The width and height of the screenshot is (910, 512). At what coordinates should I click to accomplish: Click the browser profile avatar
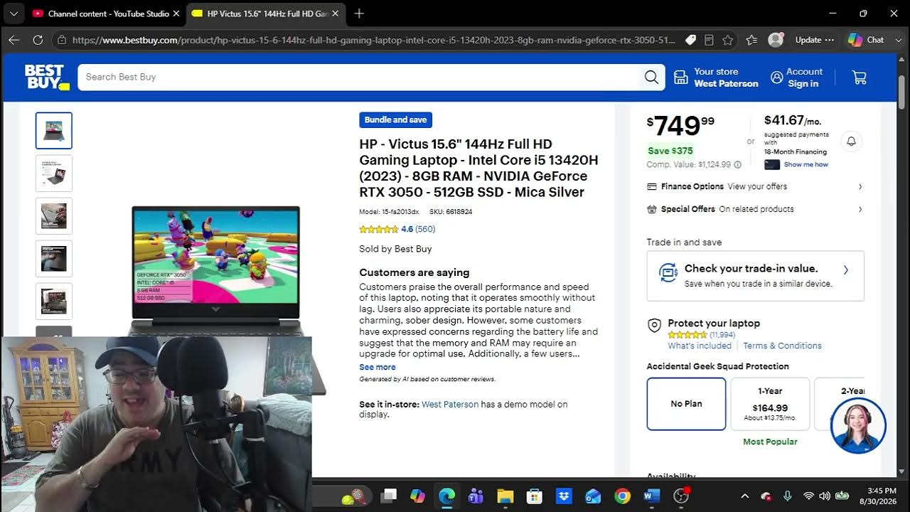pyautogui.click(x=776, y=40)
